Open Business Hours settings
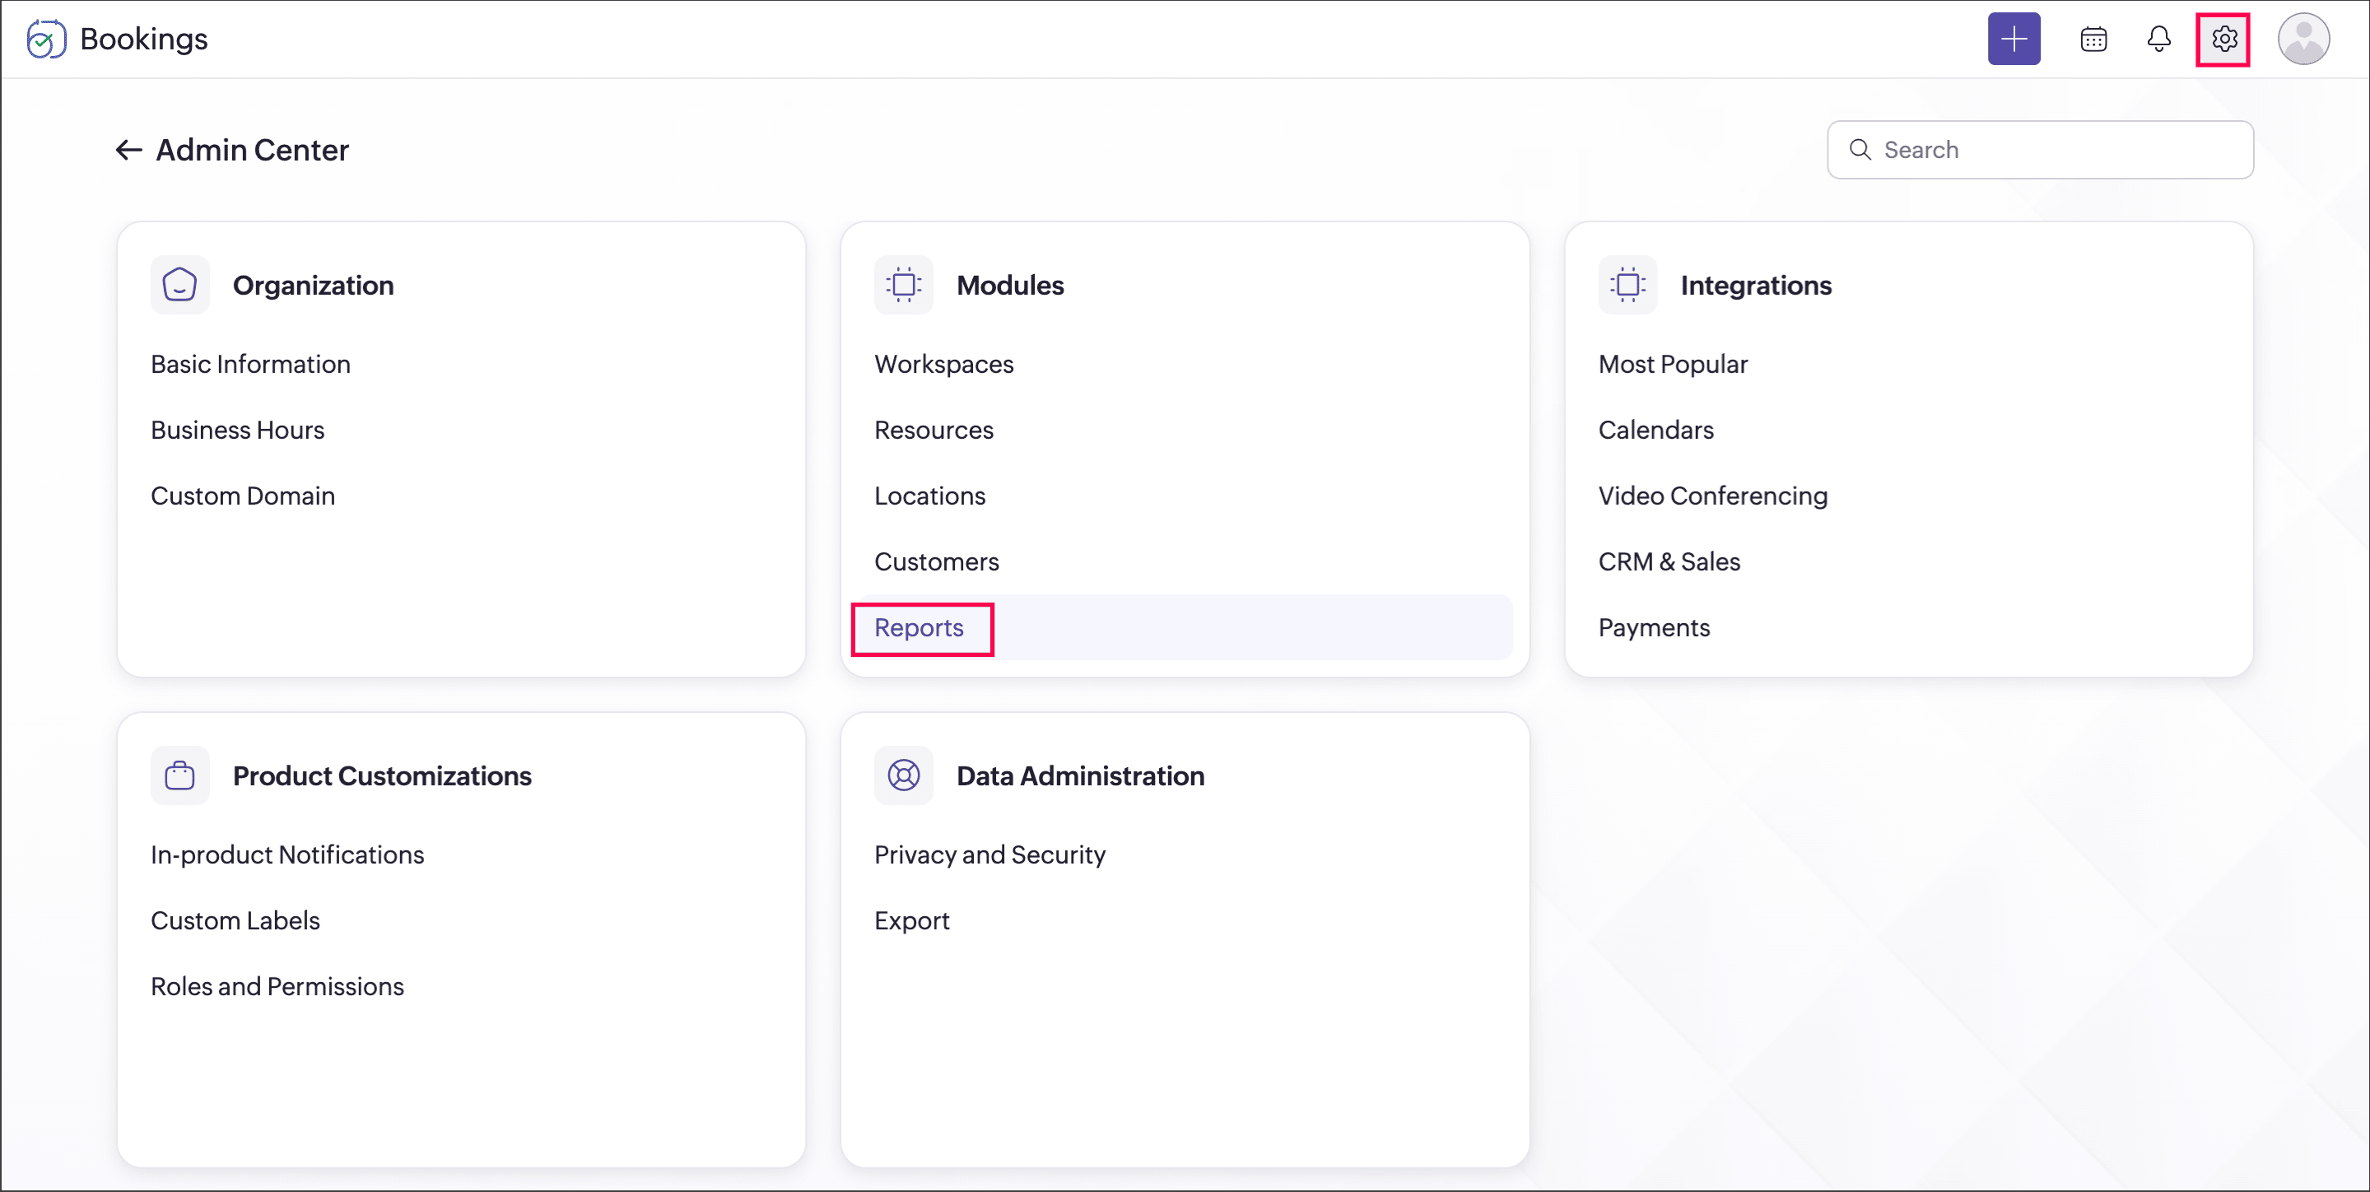The height and width of the screenshot is (1192, 2370). point(237,430)
